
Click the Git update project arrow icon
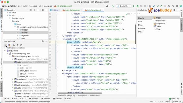click(154, 6)
